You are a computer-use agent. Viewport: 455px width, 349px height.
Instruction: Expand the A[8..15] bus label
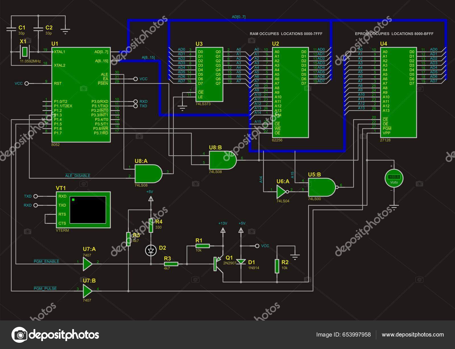pos(148,57)
